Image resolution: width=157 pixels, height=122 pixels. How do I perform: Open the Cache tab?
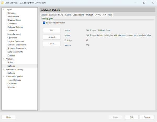tap(68, 15)
